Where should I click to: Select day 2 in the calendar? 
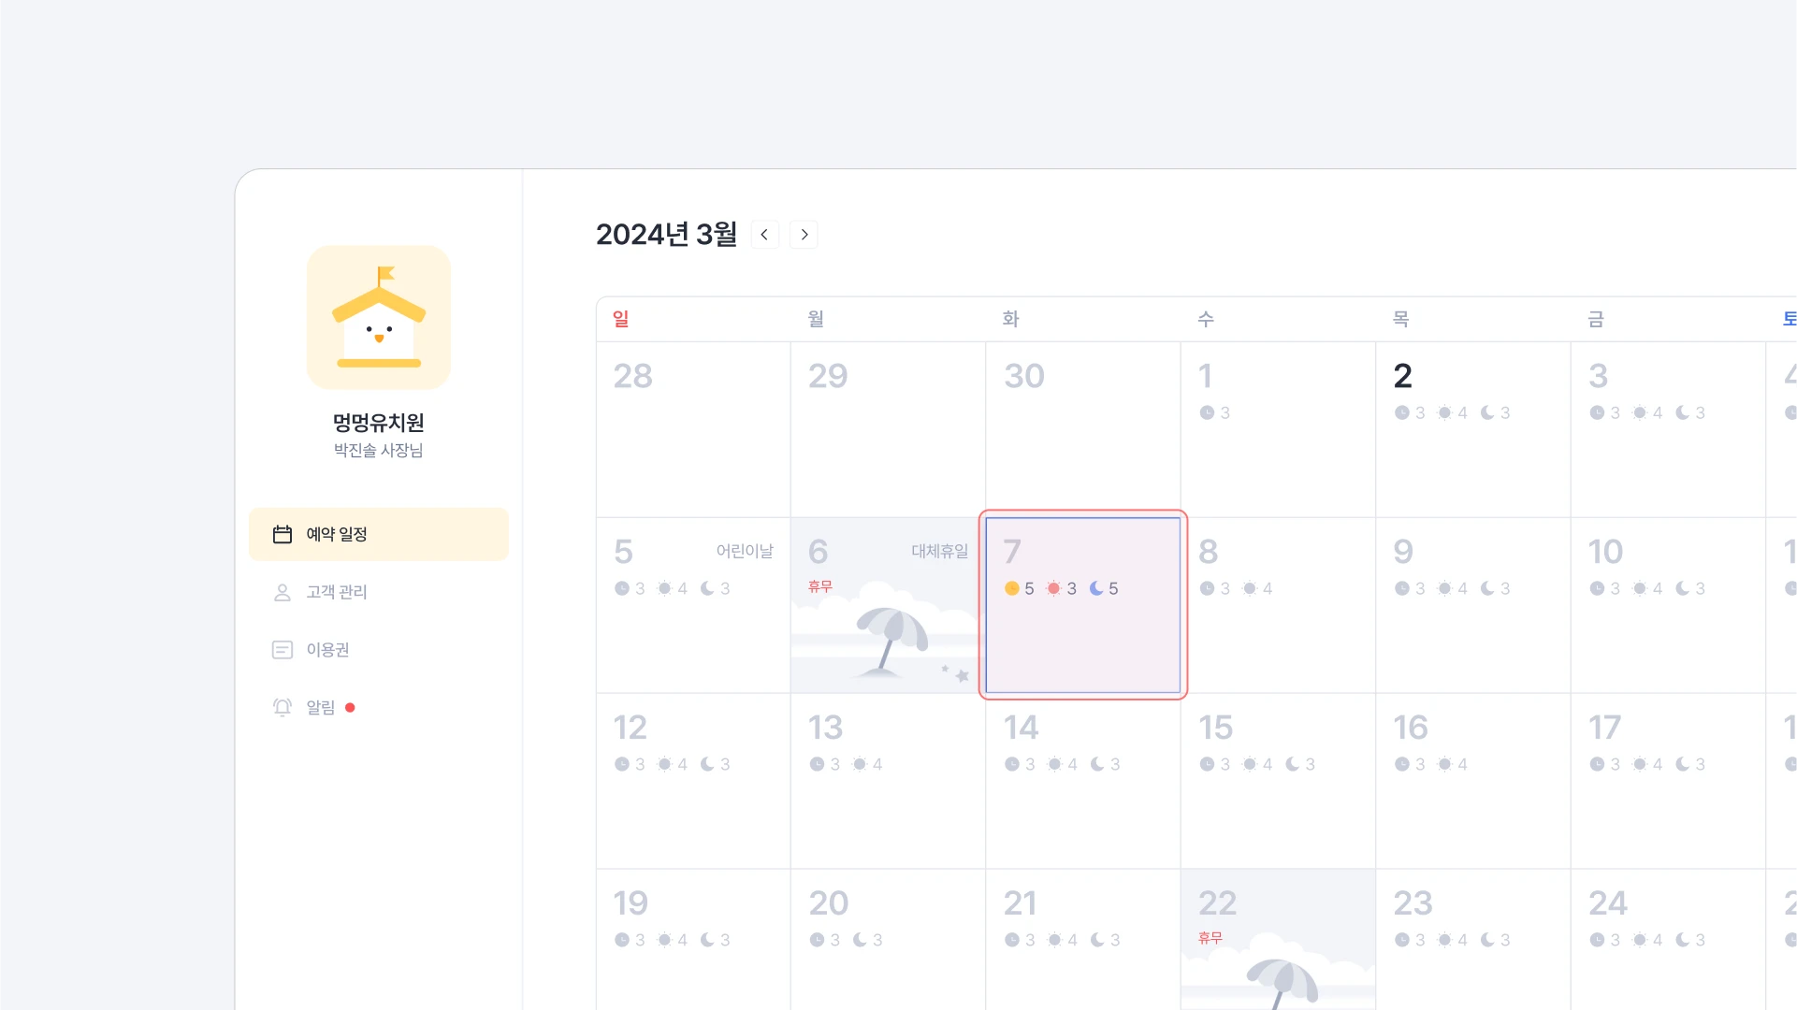(1472, 429)
